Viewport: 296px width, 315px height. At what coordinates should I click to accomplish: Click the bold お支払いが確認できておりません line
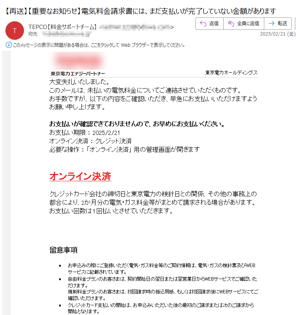tap(137, 124)
